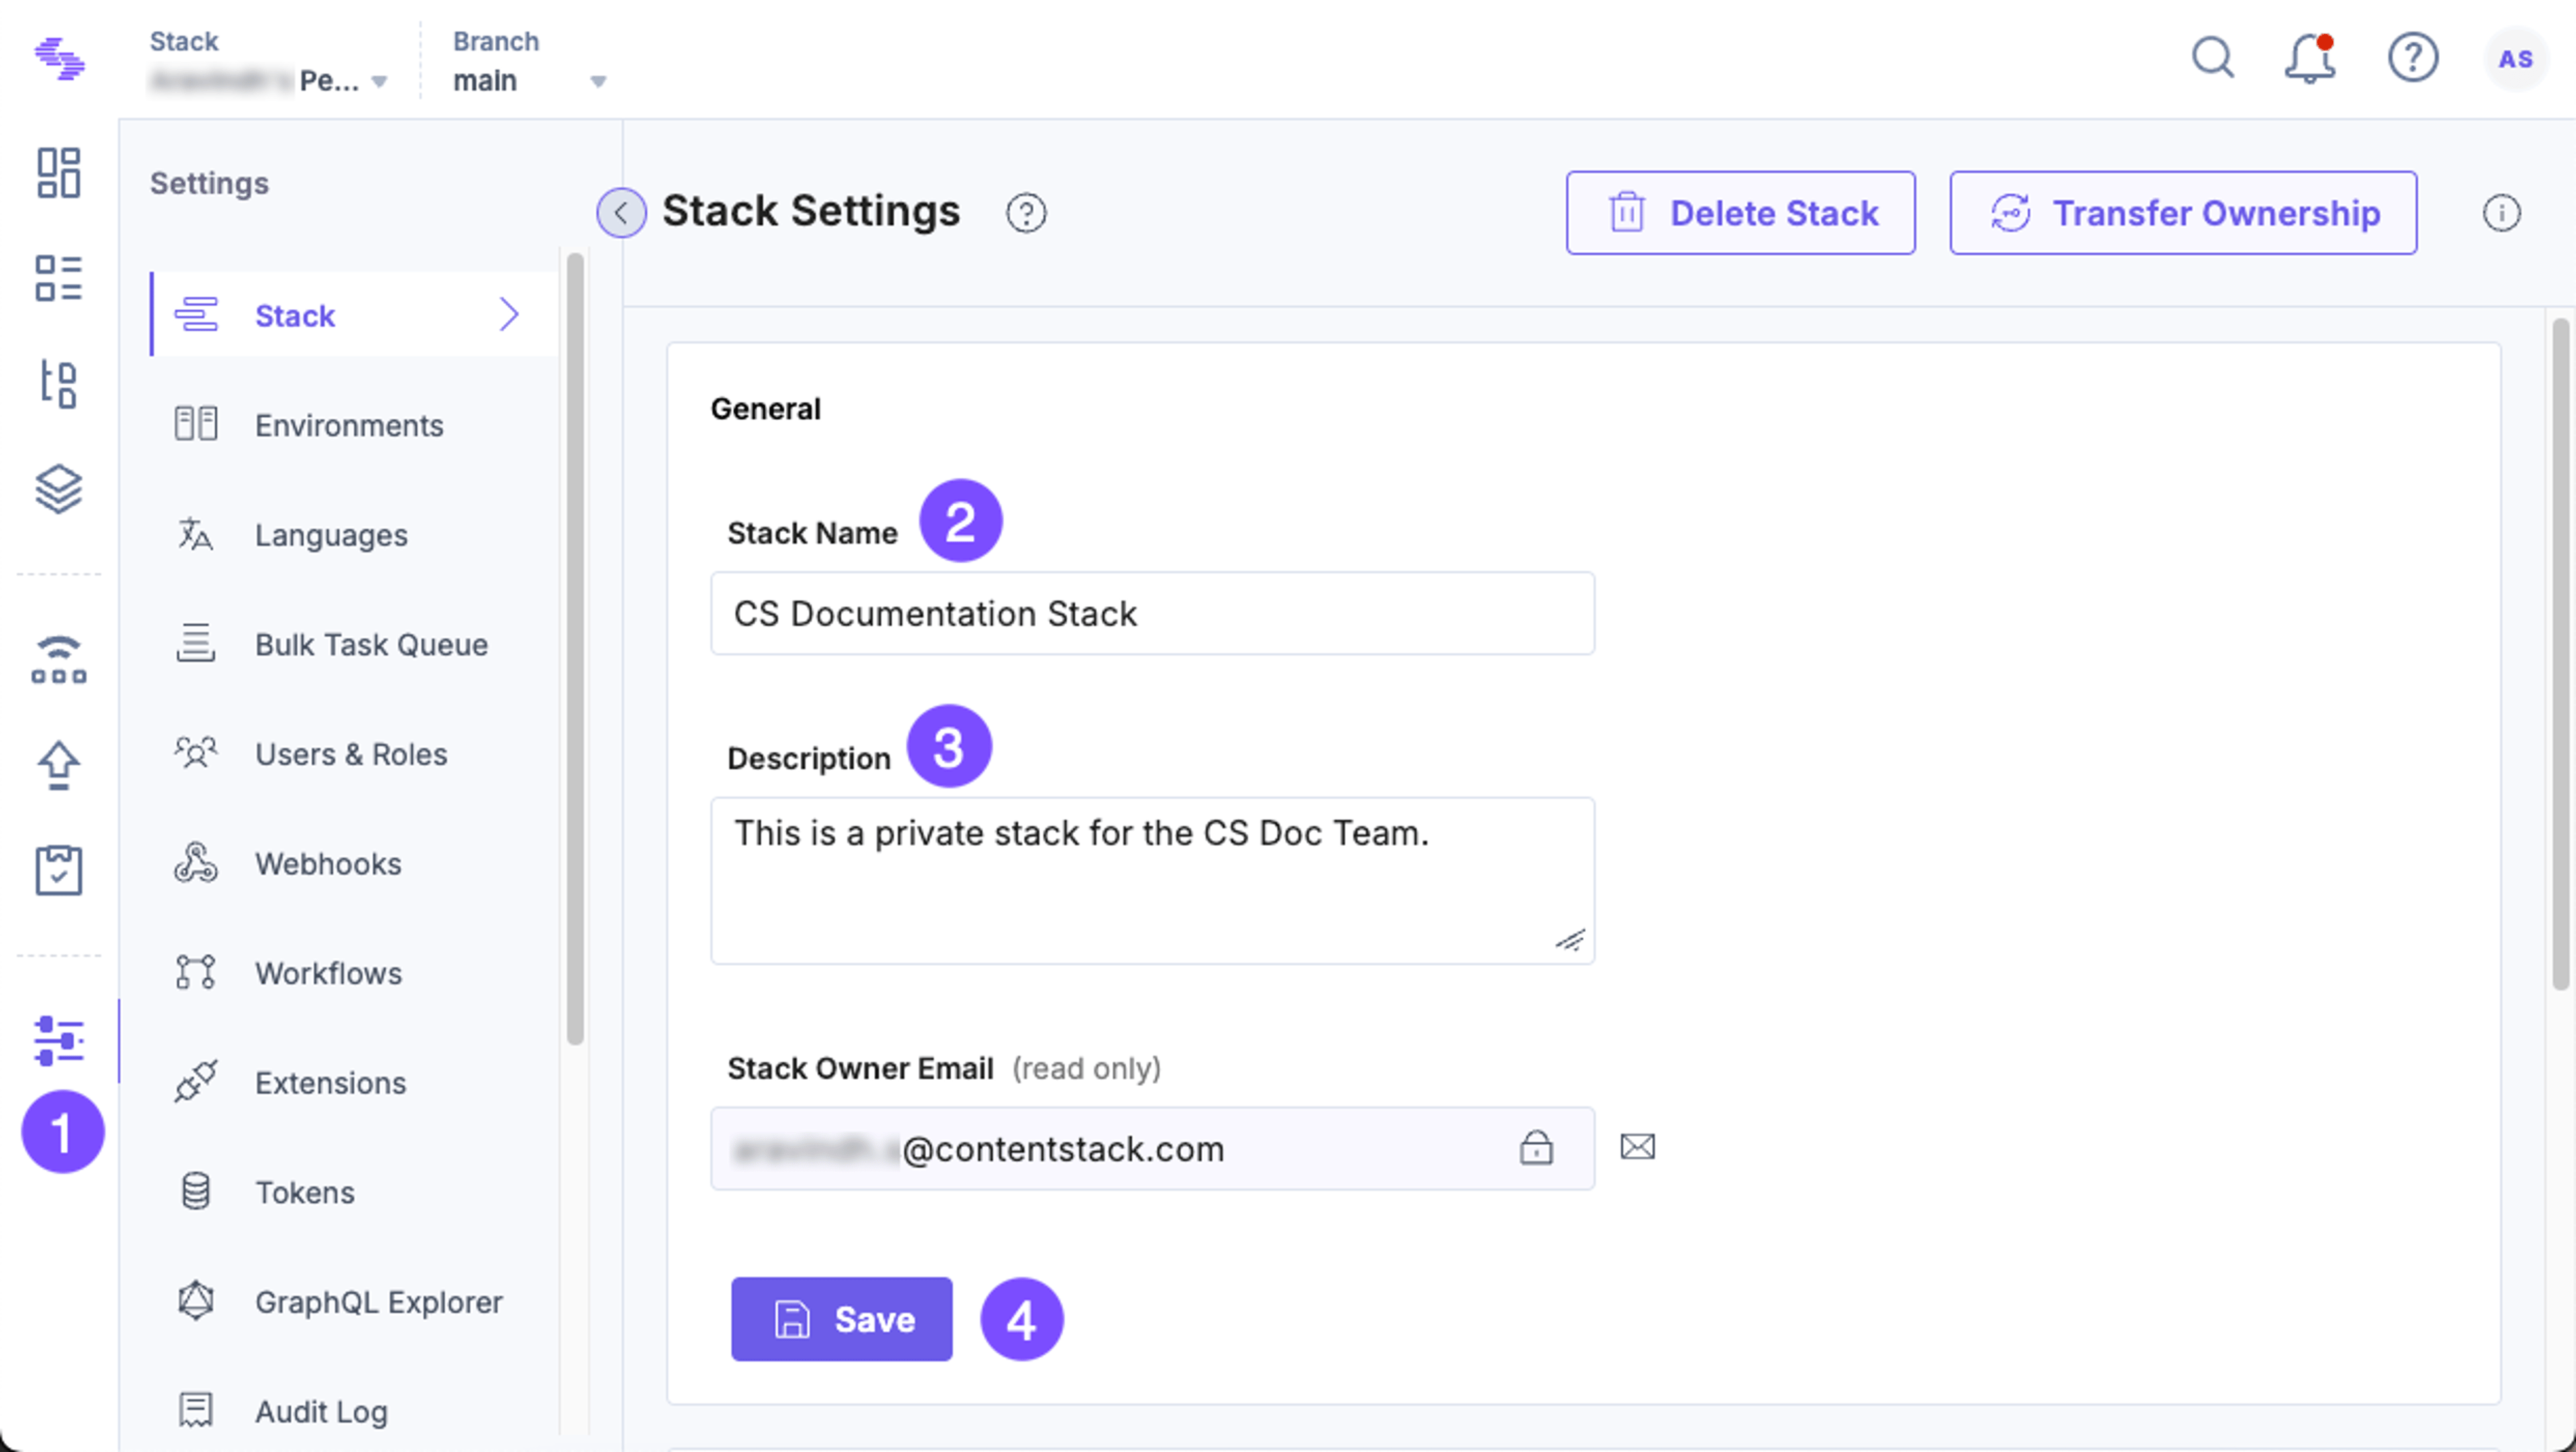The height and width of the screenshot is (1452, 2576).
Task: Select GraphQL Explorer in Settings menu
Action: click(354, 1302)
